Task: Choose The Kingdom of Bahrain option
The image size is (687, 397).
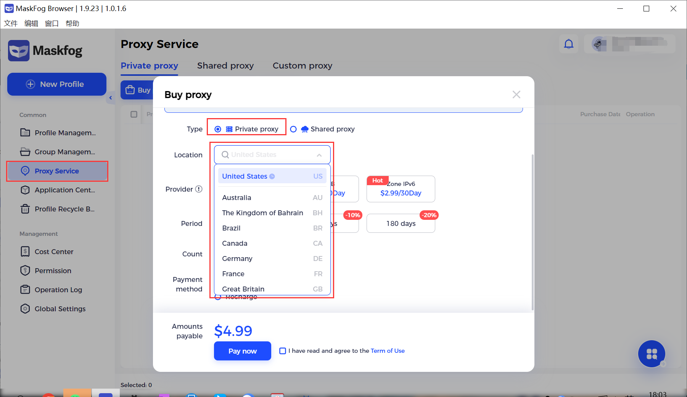Action: [x=272, y=213]
